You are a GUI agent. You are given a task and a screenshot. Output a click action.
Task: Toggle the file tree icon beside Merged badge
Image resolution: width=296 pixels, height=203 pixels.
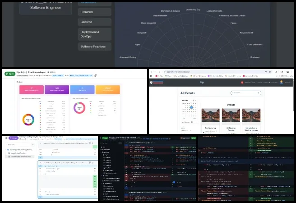pos(6,138)
